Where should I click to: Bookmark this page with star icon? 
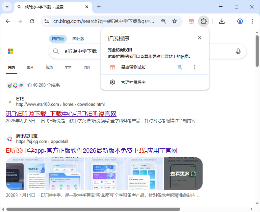point(175,21)
